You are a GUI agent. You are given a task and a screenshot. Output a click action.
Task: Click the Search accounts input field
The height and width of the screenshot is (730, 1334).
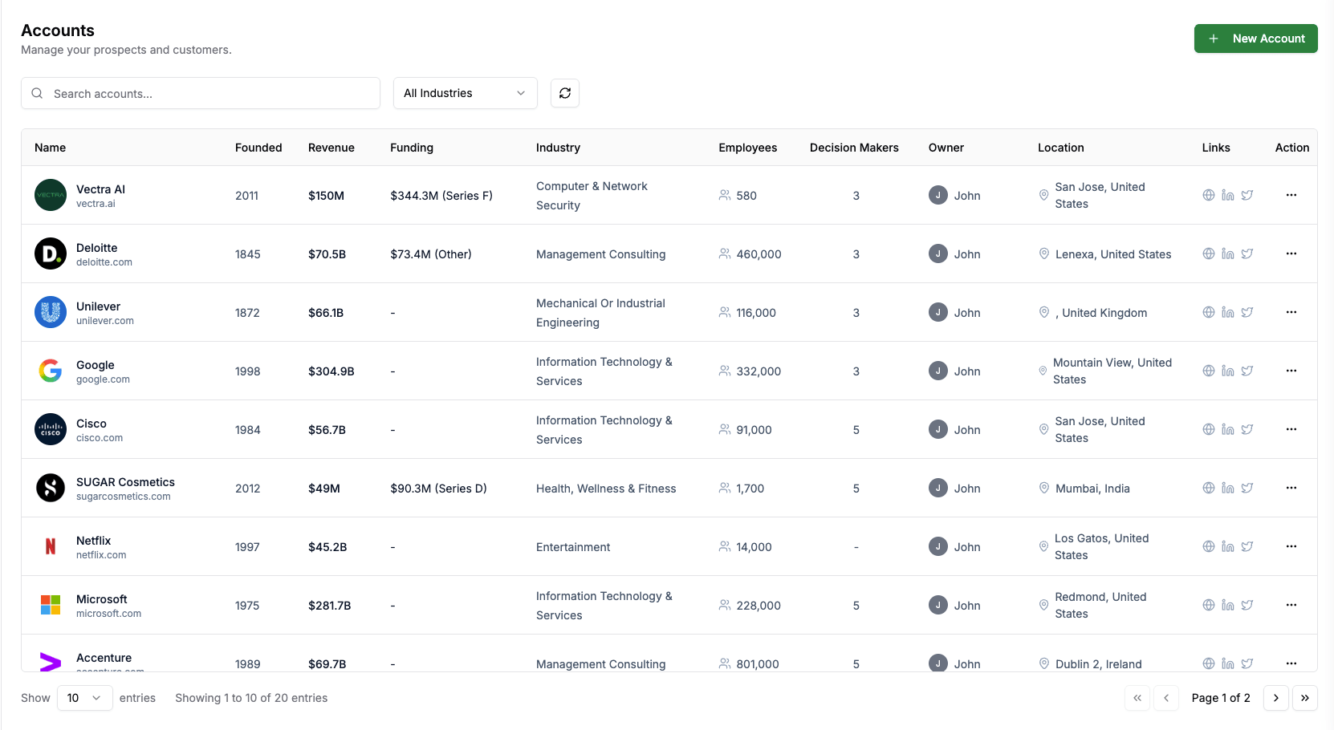[x=201, y=93]
